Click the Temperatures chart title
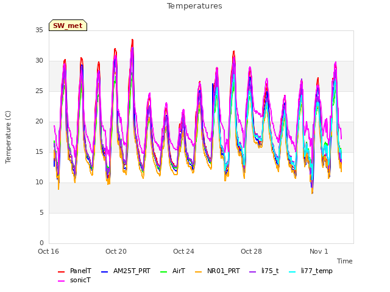The width and height of the screenshot is (390, 292). tap(194, 6)
